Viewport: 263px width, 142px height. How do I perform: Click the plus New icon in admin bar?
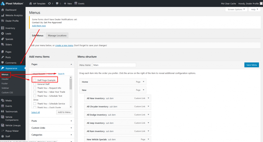pos(65,3)
